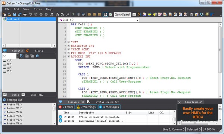Viewport: 224px width, 134px height.
Task: Click the Undo arrow icon
Action: (31, 15)
